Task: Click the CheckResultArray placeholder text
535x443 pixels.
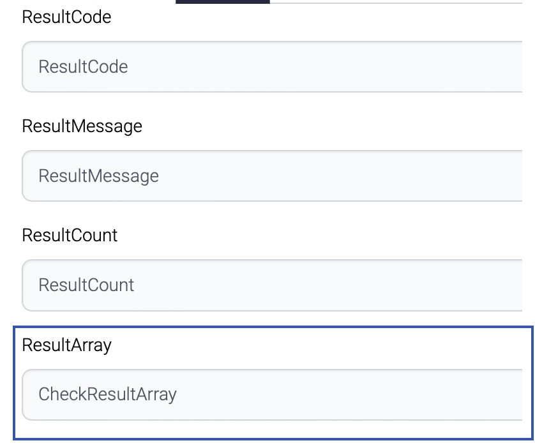Action: (107, 394)
